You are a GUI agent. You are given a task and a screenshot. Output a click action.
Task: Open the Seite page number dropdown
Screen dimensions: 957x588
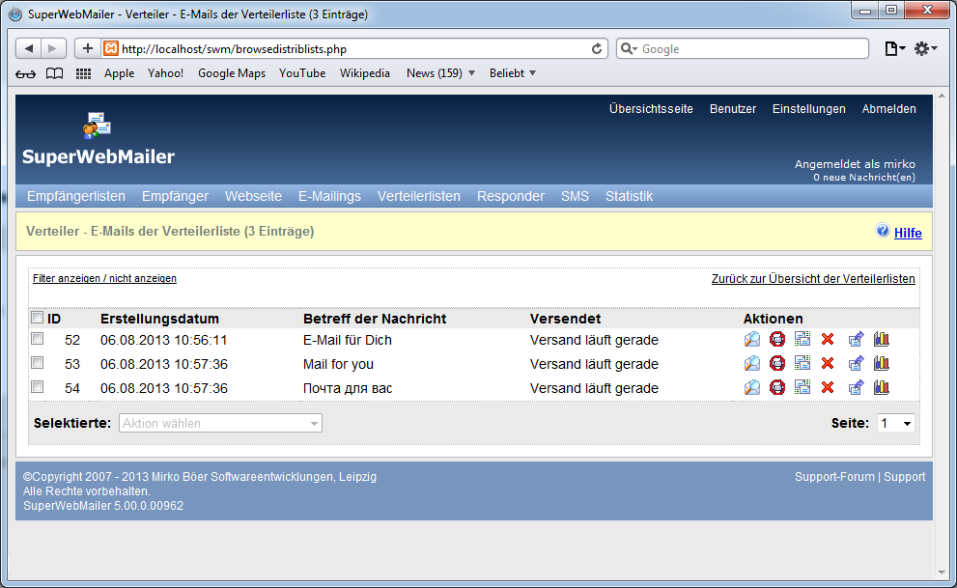(896, 423)
